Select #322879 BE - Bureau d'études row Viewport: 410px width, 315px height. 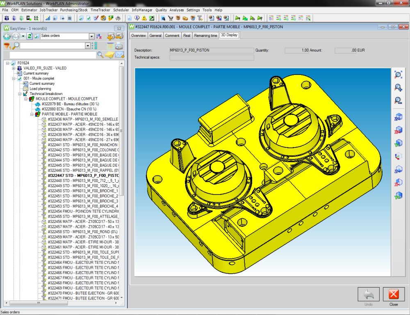pyautogui.click(x=71, y=104)
